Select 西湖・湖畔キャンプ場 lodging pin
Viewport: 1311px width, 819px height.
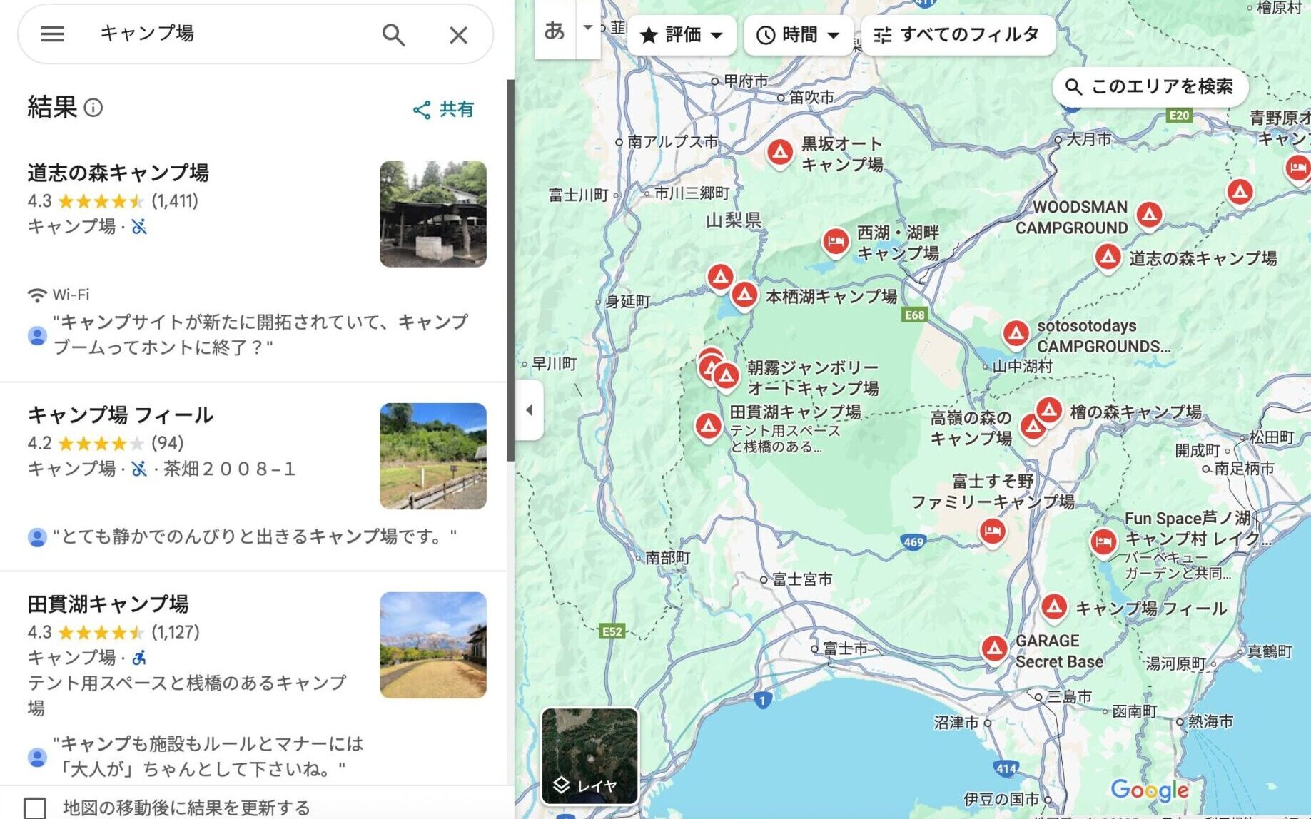[835, 243]
